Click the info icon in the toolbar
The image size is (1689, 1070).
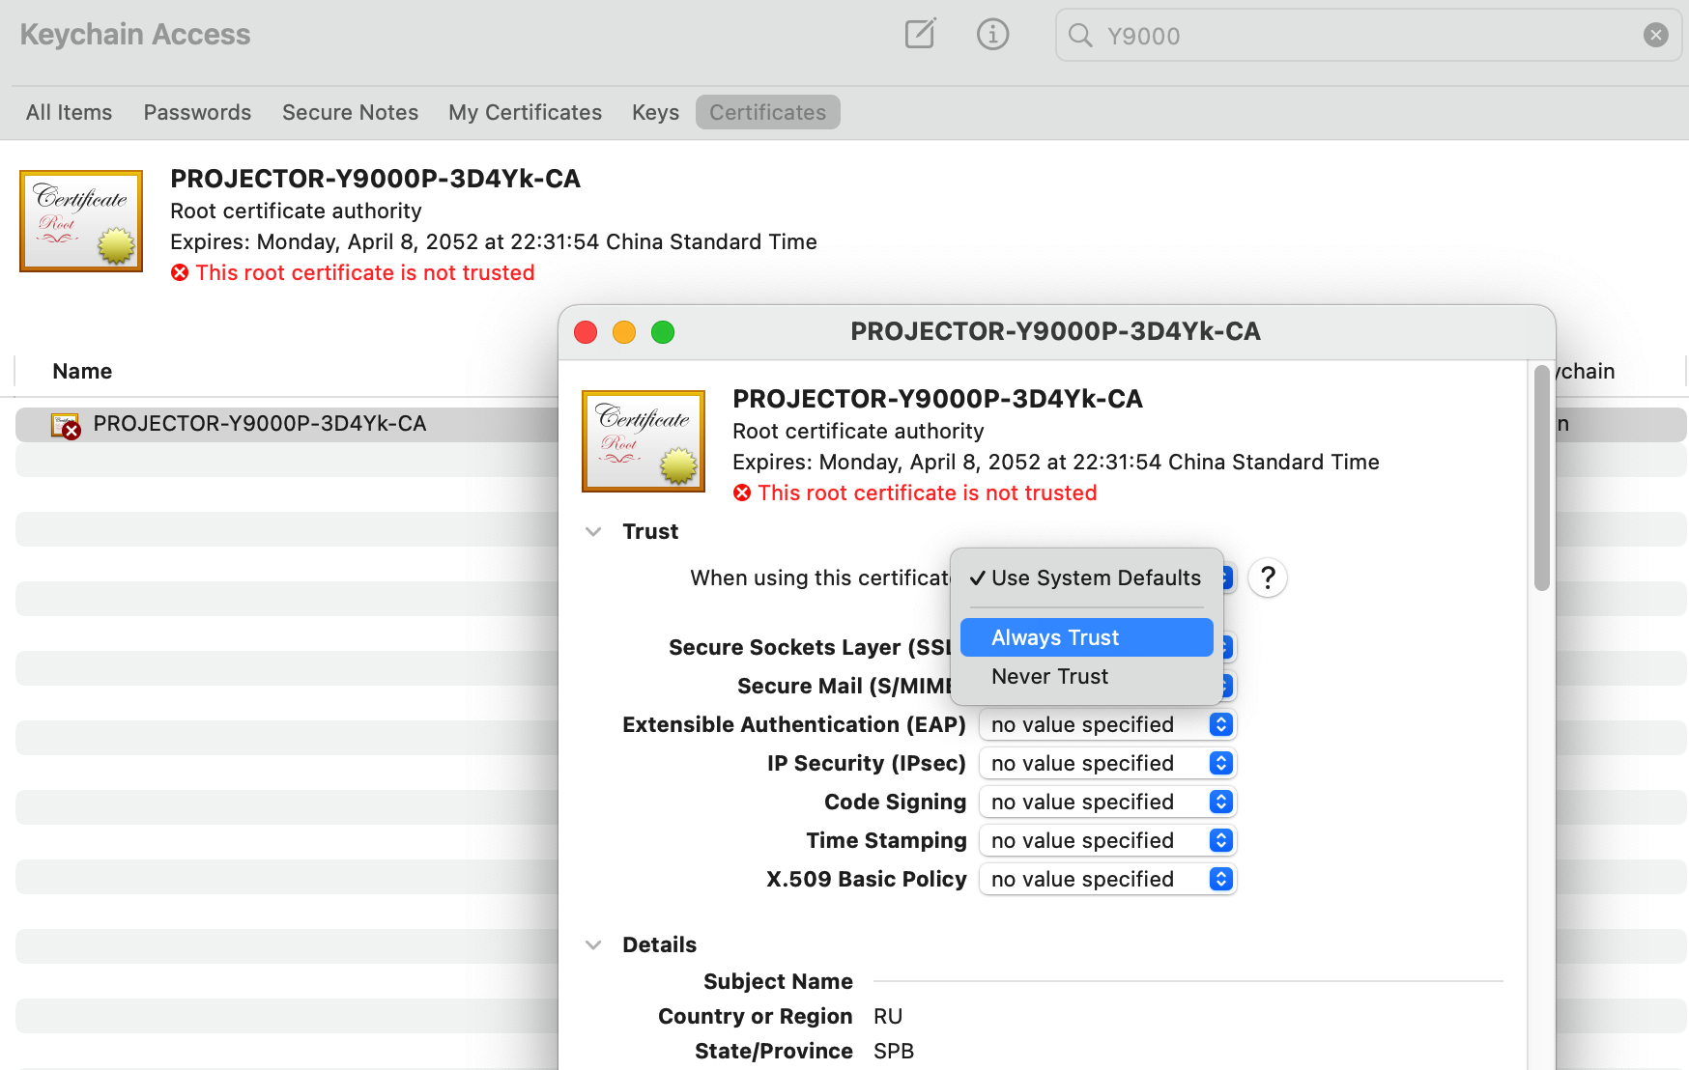pyautogui.click(x=992, y=34)
